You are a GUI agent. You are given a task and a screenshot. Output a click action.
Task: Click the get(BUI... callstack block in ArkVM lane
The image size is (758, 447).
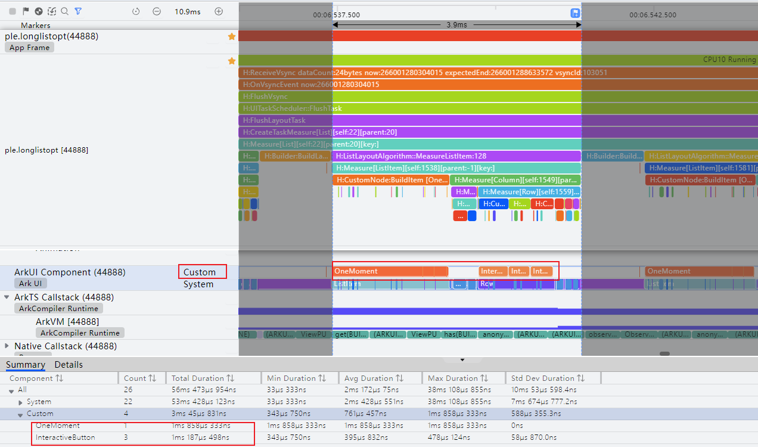pyautogui.click(x=350, y=335)
